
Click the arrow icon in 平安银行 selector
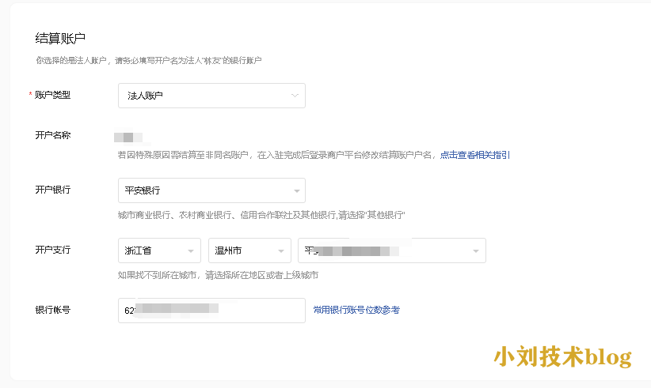(x=296, y=191)
